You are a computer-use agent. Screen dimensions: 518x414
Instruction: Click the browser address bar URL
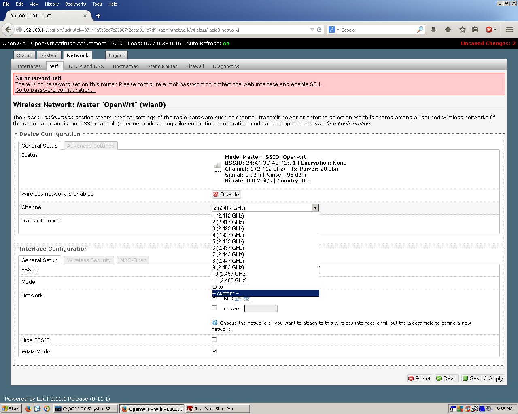166,30
